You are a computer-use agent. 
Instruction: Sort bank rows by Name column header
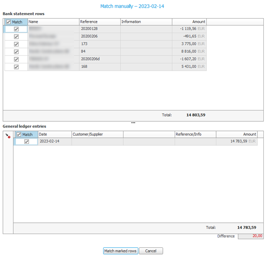[53, 22]
